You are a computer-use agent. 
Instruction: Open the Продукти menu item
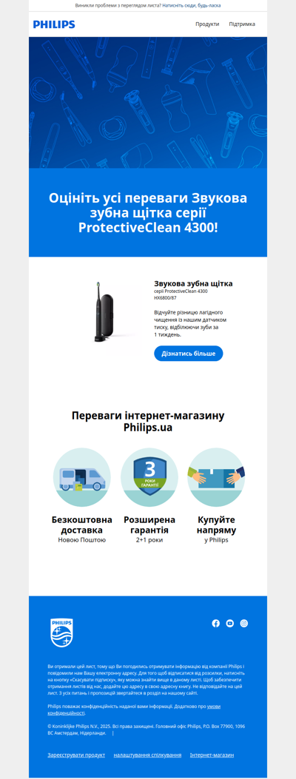point(207,24)
